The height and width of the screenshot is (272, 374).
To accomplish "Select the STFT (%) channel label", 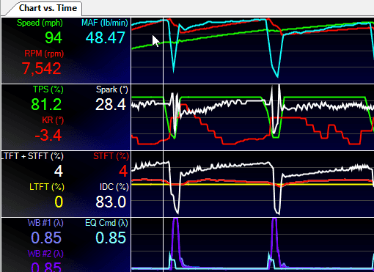I will point(111,156).
